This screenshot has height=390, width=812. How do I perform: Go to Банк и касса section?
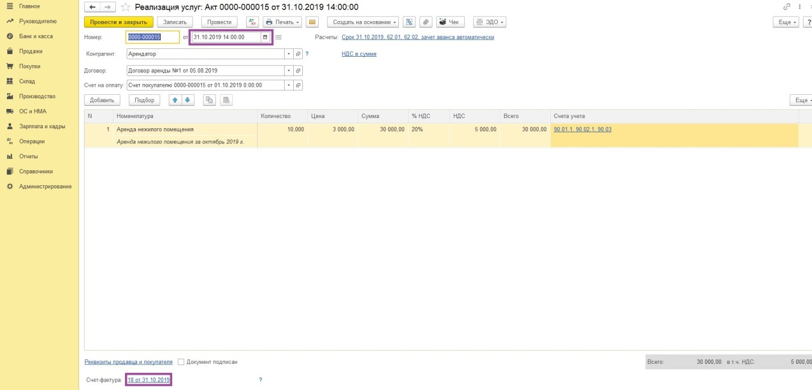[36, 36]
